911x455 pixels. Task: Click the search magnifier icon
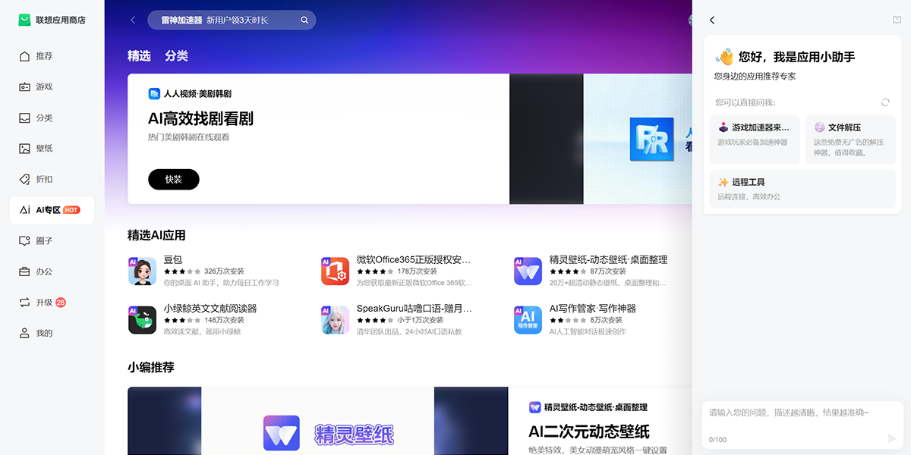[x=304, y=20]
